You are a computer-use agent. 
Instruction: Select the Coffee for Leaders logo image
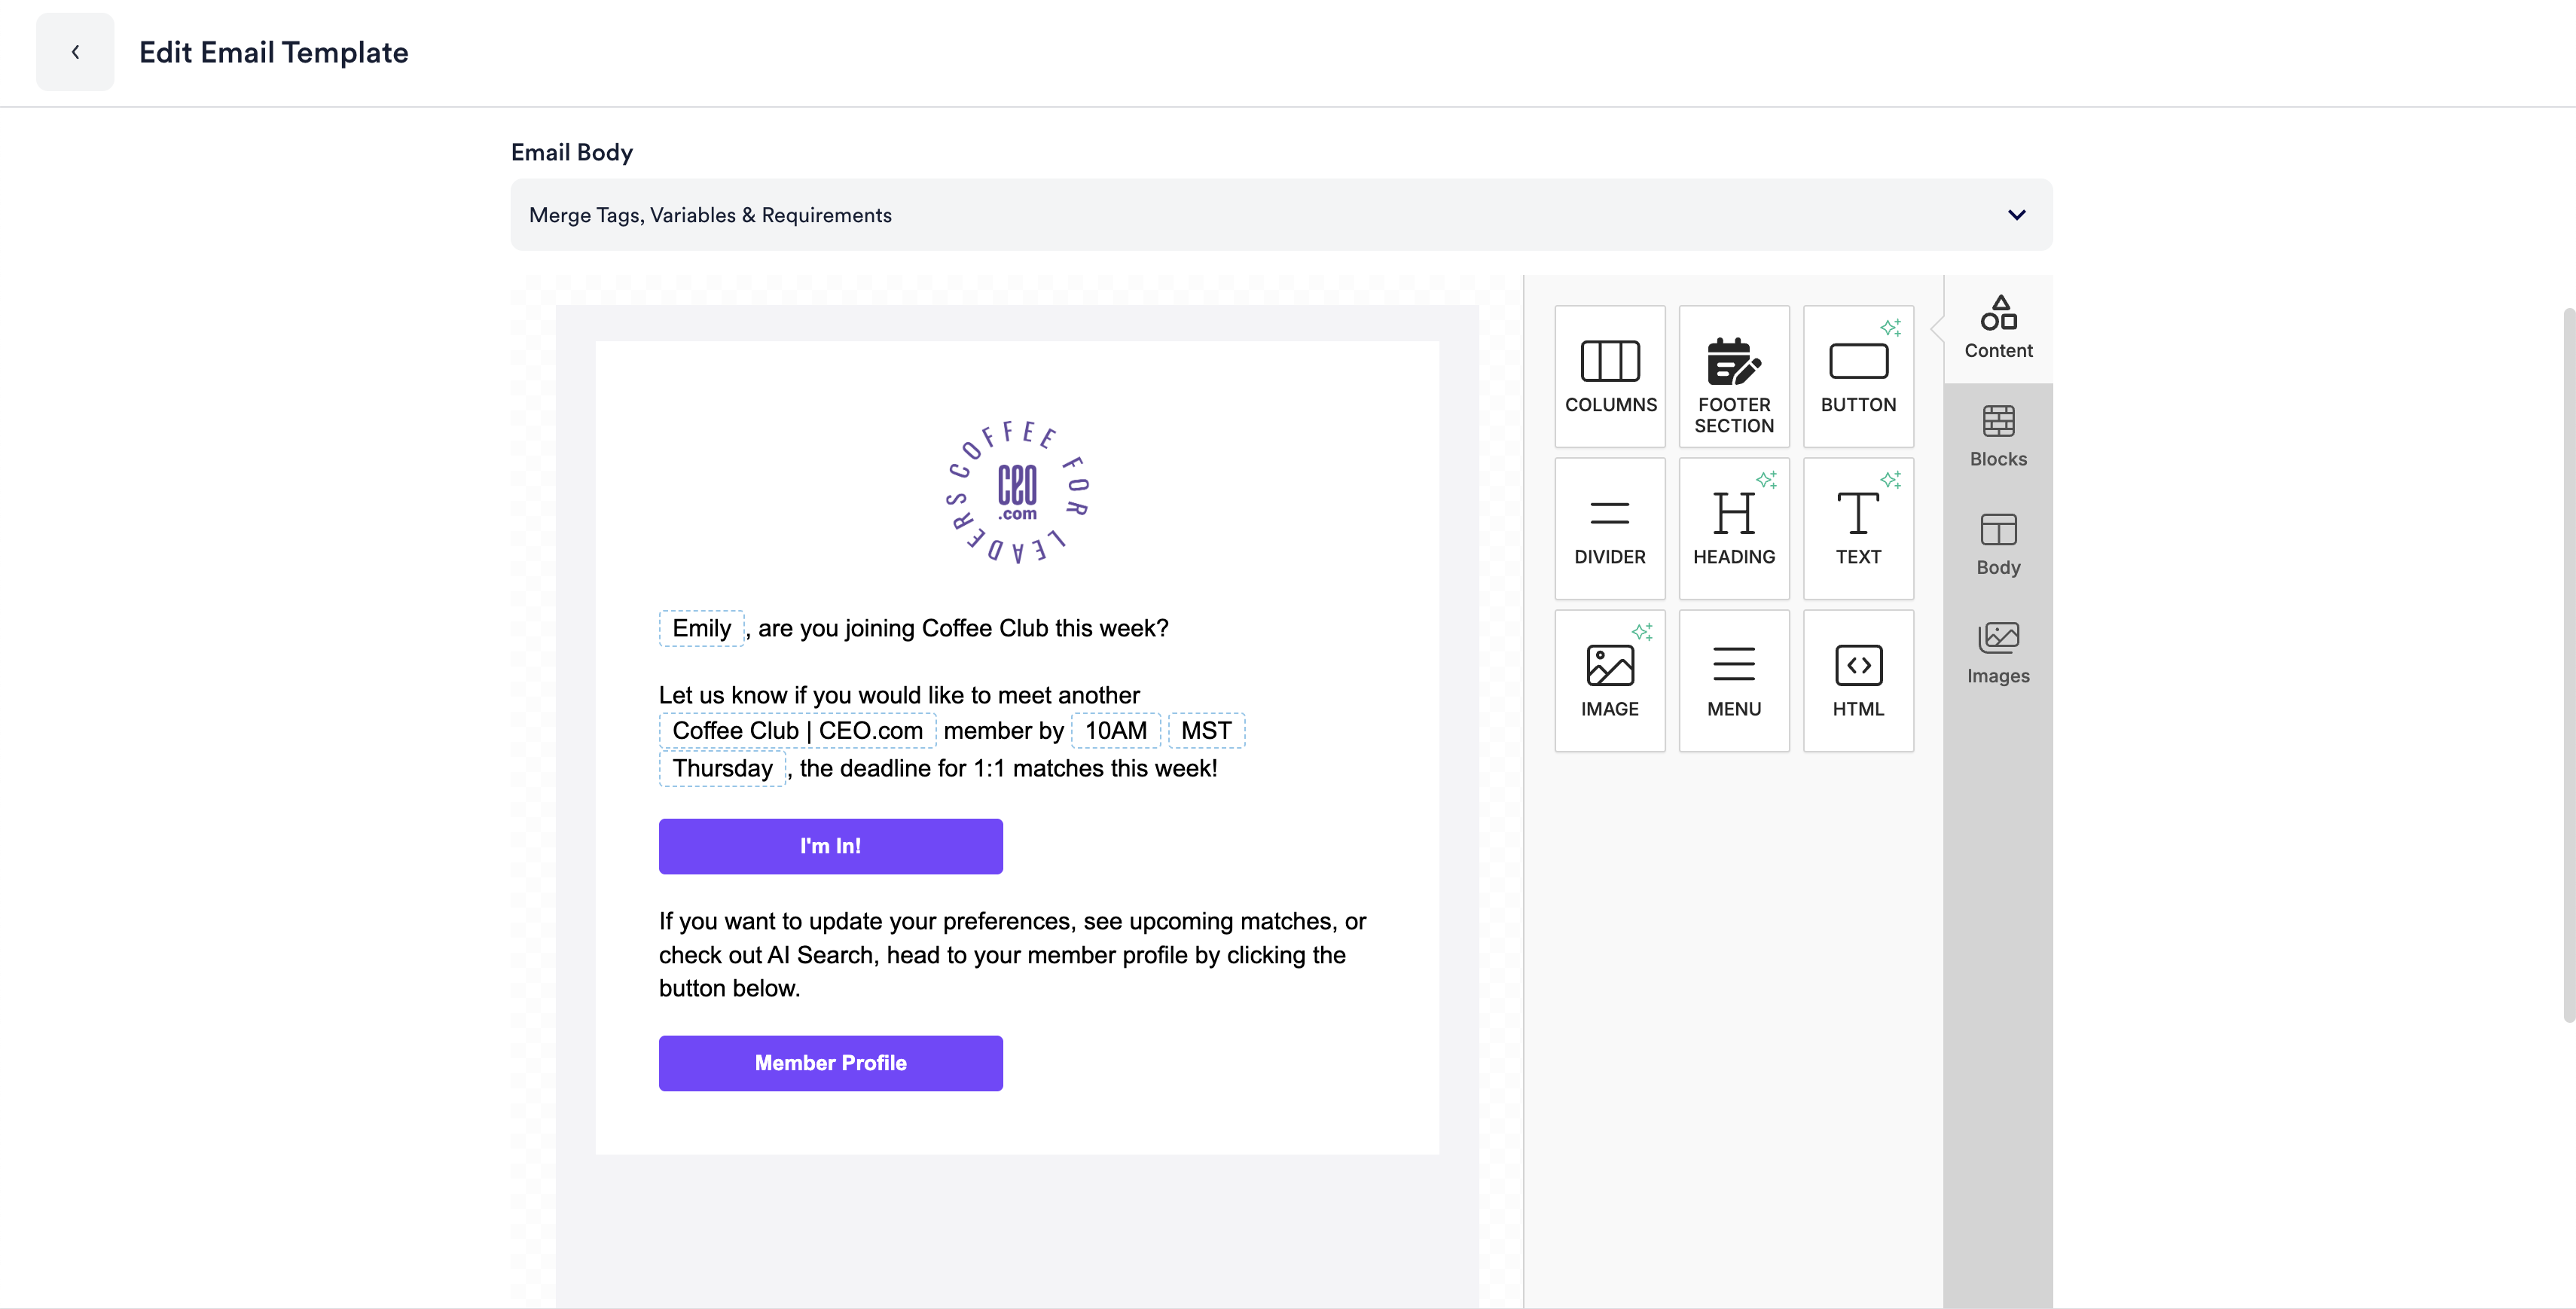(x=1017, y=491)
